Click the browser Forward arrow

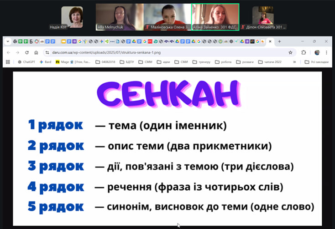[17, 52]
